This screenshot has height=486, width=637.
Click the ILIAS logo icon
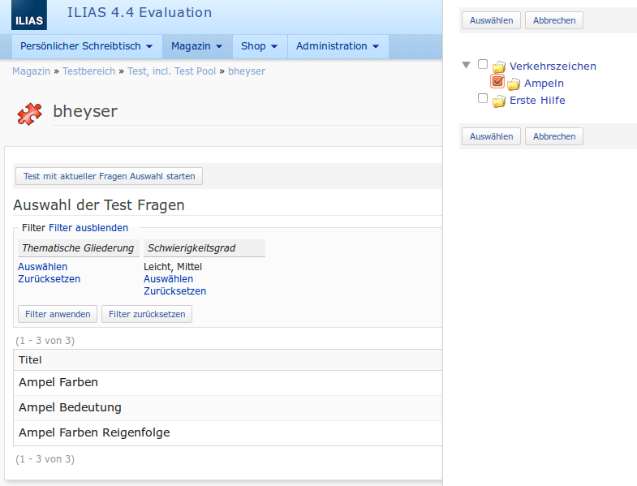pyautogui.click(x=29, y=15)
